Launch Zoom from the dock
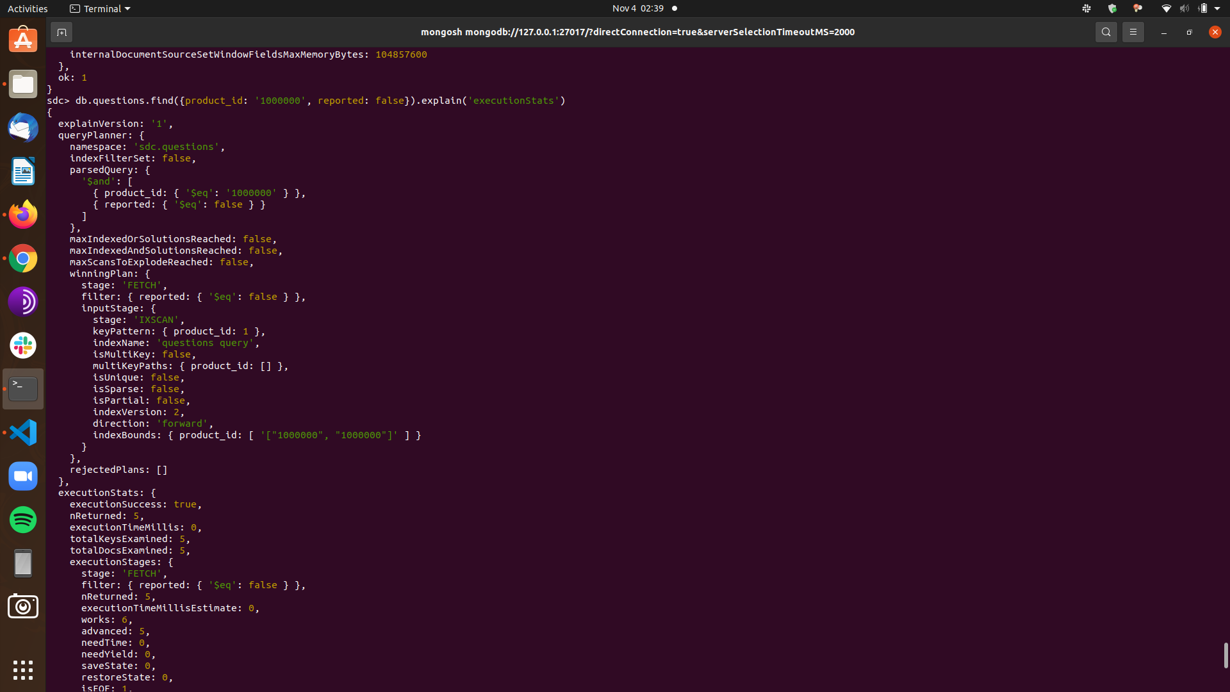This screenshot has height=692, width=1230. click(x=23, y=476)
